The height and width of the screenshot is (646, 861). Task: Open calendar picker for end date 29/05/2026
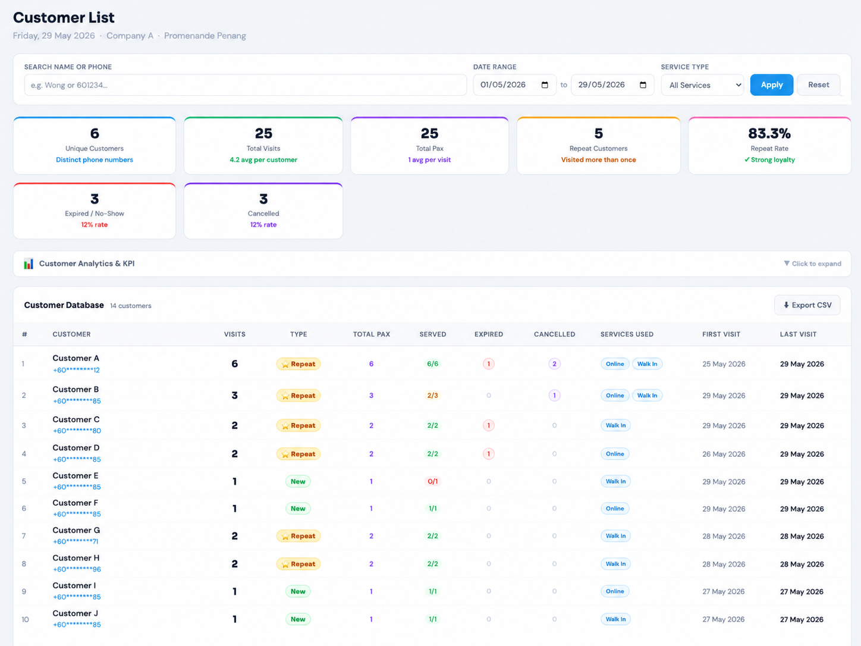643,85
